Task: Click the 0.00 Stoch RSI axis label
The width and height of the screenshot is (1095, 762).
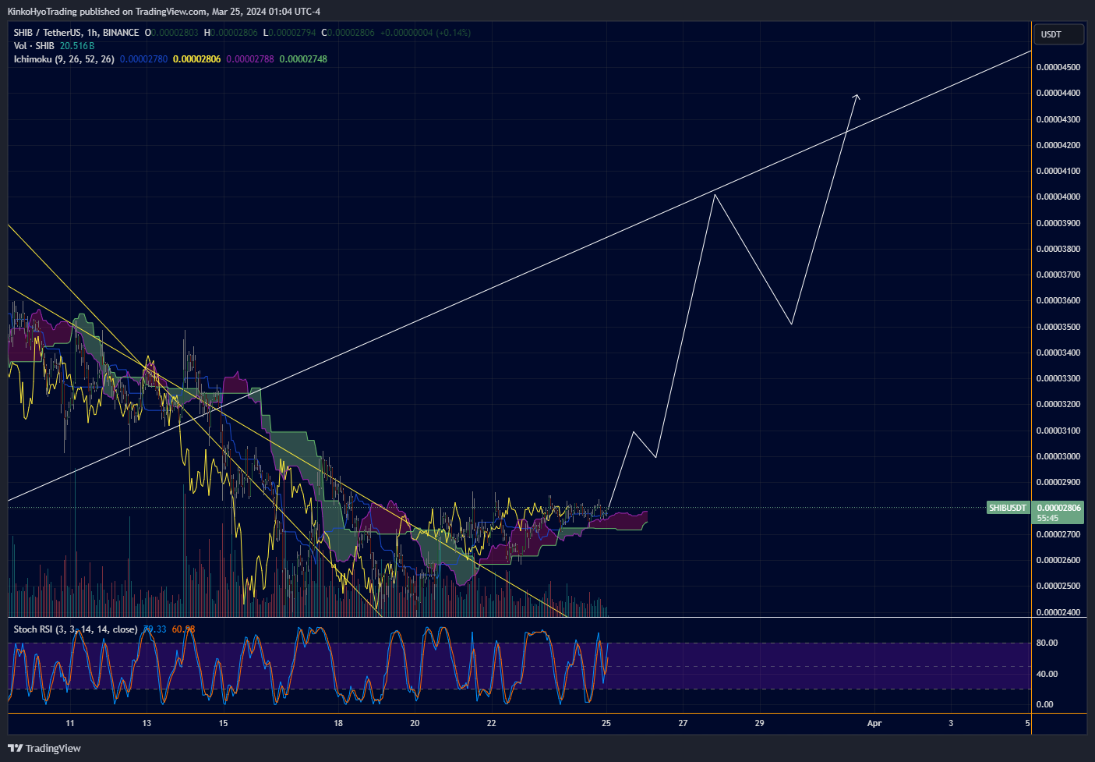Action: point(1044,704)
